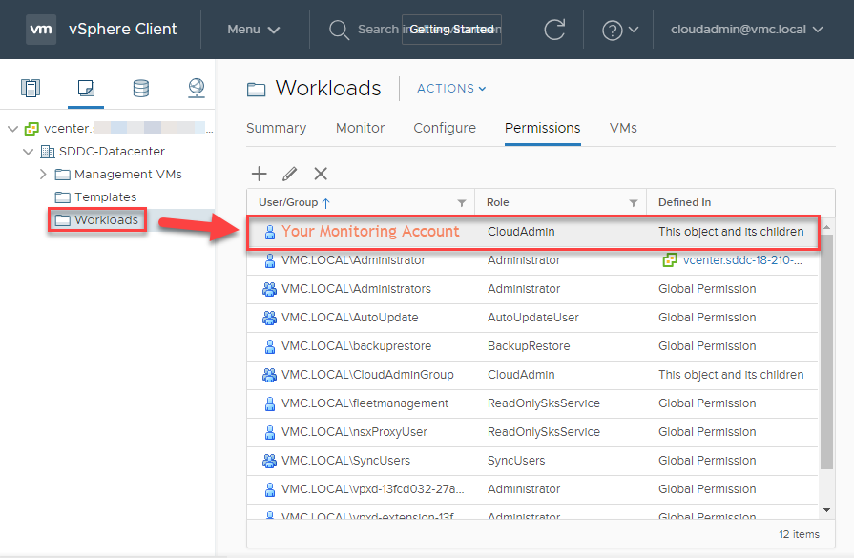Click the group icon for VMC.LOCAL\SyncUsers
The height and width of the screenshot is (558, 854).
269,461
